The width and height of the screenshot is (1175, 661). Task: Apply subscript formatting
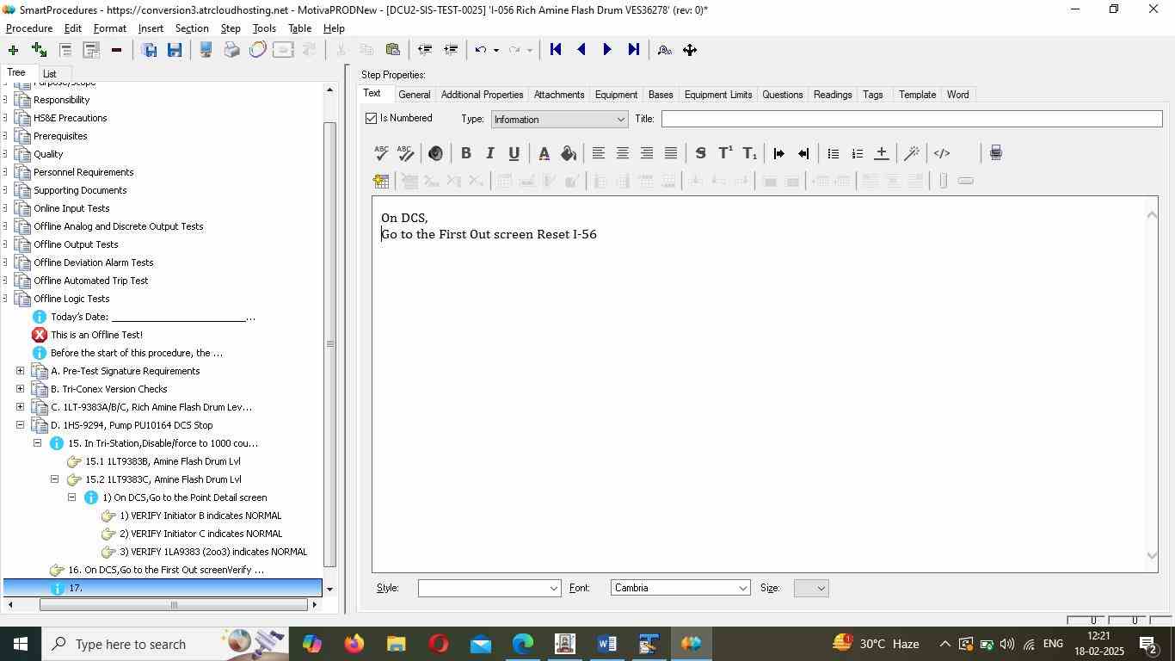click(749, 153)
